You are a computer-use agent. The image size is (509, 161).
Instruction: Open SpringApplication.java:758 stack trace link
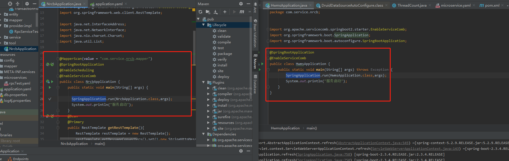point(324,154)
